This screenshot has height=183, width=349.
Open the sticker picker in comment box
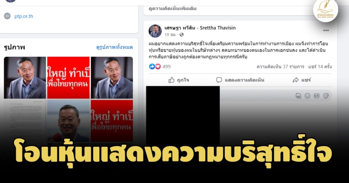(x=326, y=96)
